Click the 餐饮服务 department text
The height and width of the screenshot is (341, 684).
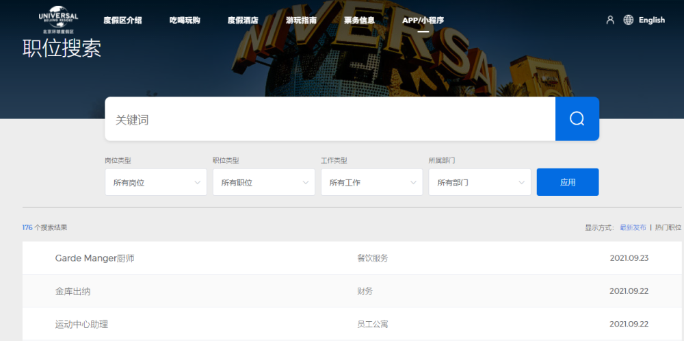(373, 258)
